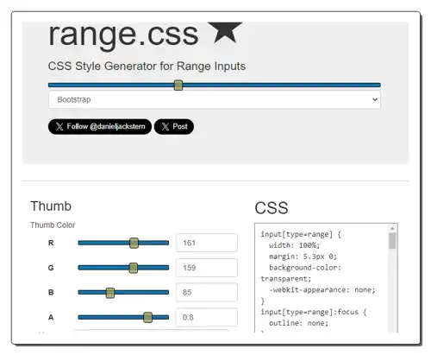Screen dimensions: 431x355
Task: Click the B value field showing 85
Action: click(x=207, y=292)
